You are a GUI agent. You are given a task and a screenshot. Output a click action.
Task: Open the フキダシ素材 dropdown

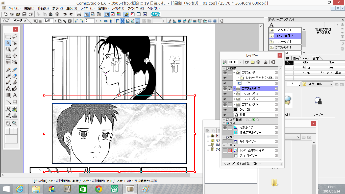click(x=317, y=84)
